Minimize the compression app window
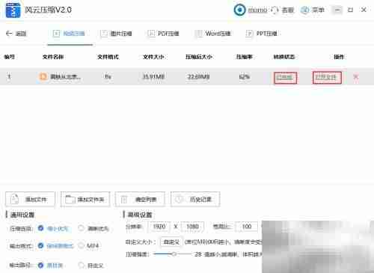This screenshot has width=374, height=273. [337, 10]
